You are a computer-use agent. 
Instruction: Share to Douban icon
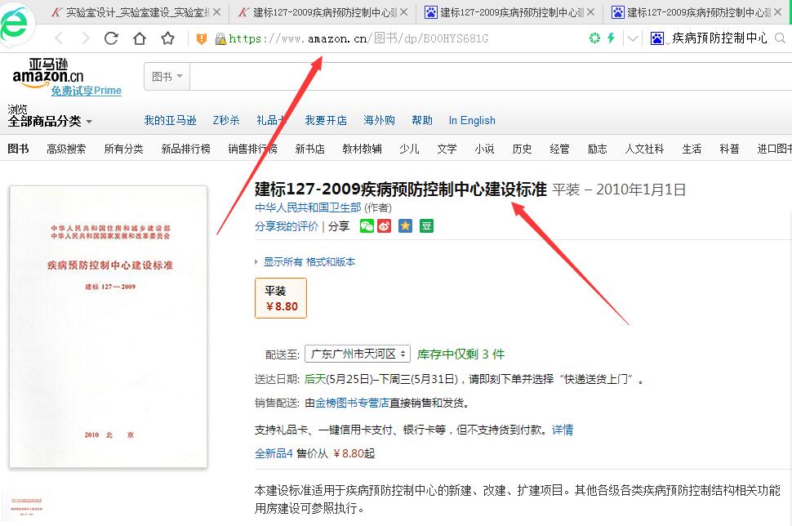click(x=426, y=226)
